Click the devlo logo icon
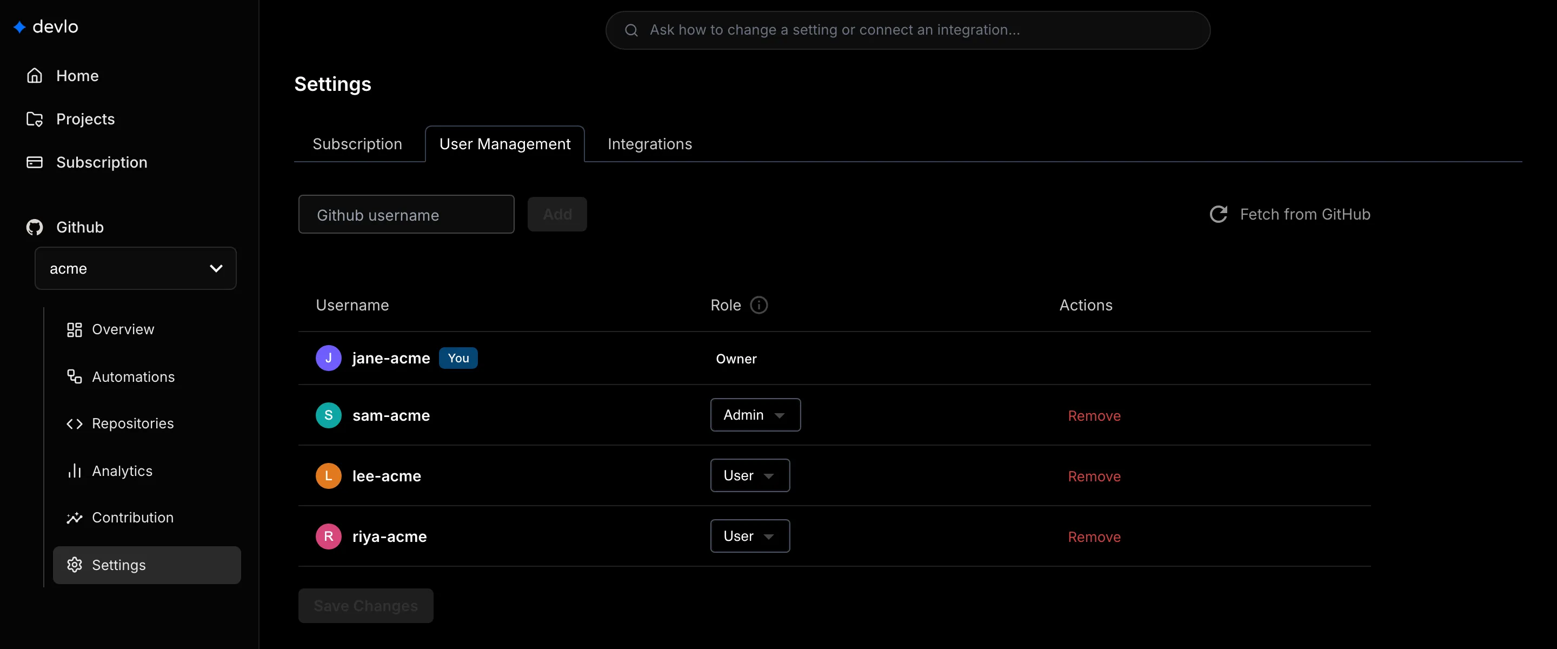This screenshot has height=649, width=1557. (19, 27)
